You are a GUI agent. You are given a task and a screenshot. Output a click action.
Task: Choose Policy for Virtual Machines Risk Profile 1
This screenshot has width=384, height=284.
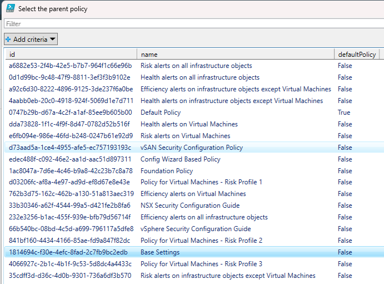point(201,182)
